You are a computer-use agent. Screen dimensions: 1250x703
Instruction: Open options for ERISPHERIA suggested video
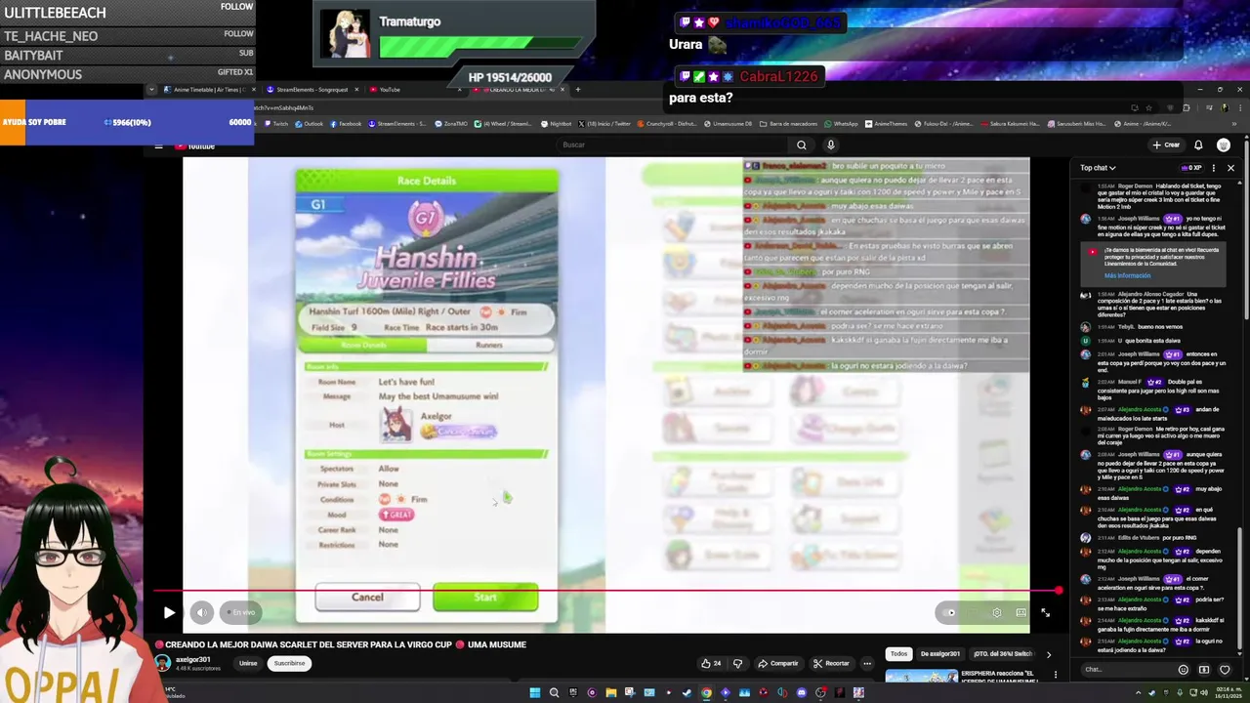pos(1055,674)
